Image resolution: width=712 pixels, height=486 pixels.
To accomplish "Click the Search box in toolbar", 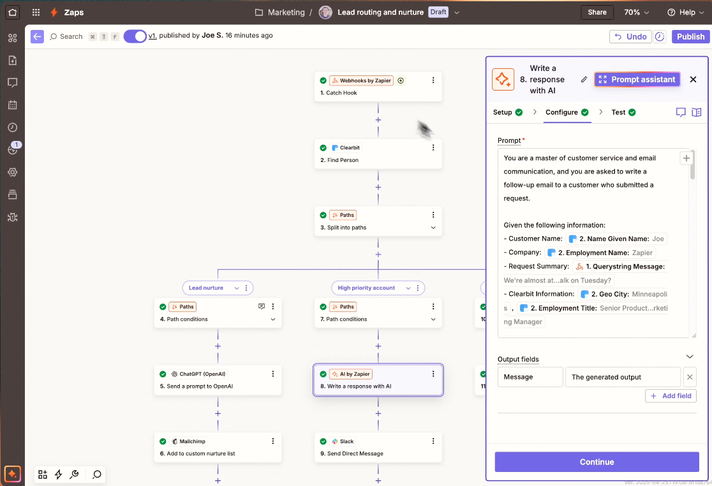I will tap(66, 36).
